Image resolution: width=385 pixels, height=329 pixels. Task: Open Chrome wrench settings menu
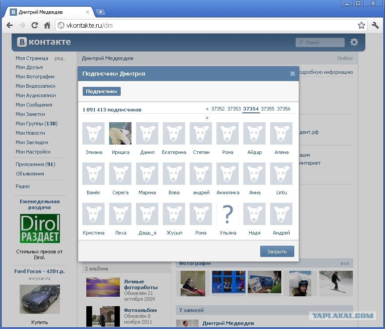point(375,26)
